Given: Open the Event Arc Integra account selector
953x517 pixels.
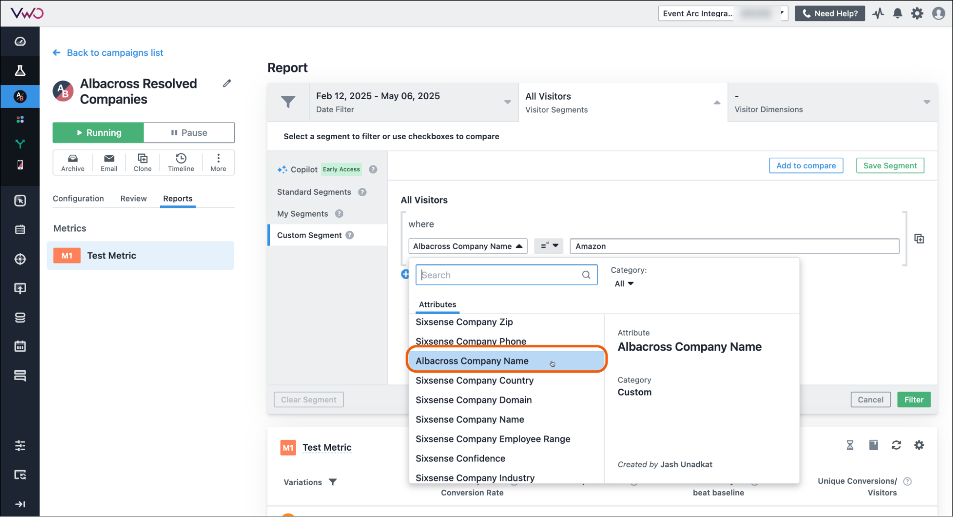Looking at the screenshot, I should coord(723,13).
